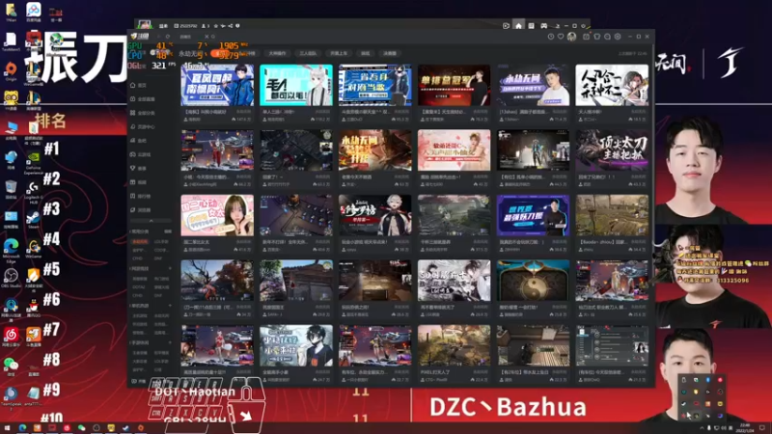Open 排行榜 in the sidebar

(141, 196)
